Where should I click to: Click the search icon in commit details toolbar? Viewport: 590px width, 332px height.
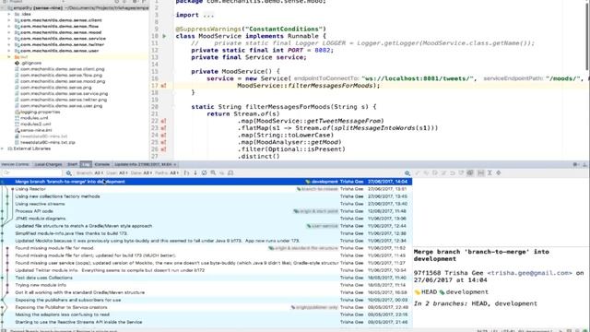[407, 172]
